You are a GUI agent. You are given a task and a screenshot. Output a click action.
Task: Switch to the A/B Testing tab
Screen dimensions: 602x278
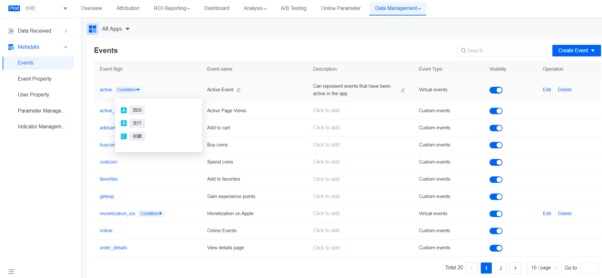click(293, 8)
